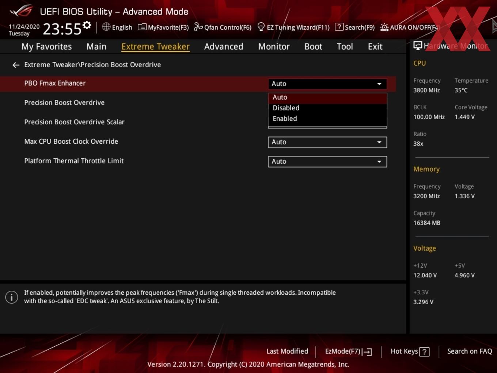Open PBO Fmax Enhancer dropdown

tap(327, 84)
